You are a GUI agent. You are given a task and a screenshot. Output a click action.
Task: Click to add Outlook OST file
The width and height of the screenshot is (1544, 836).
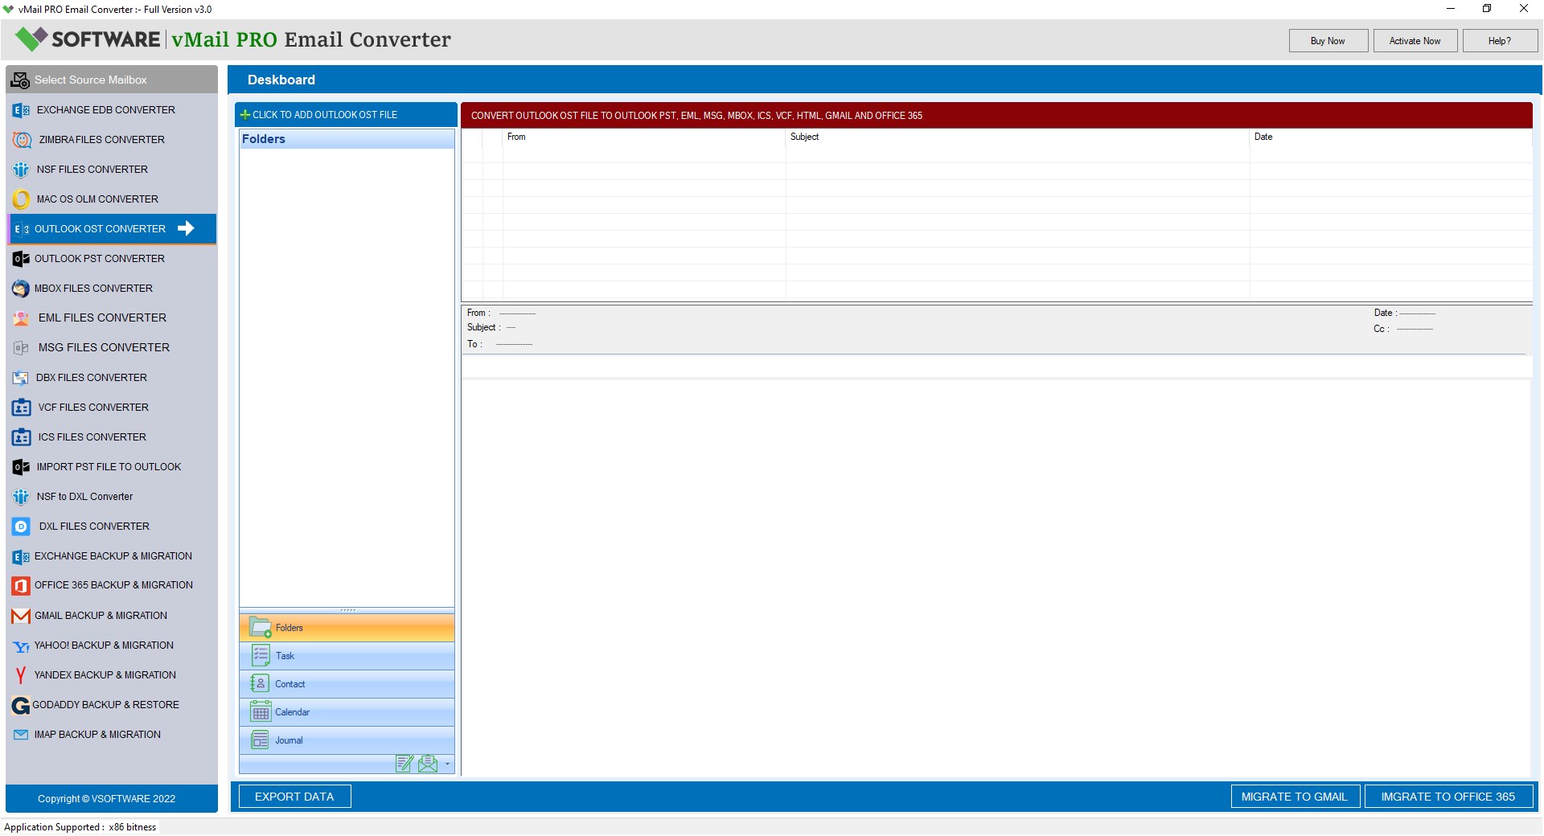[346, 115]
